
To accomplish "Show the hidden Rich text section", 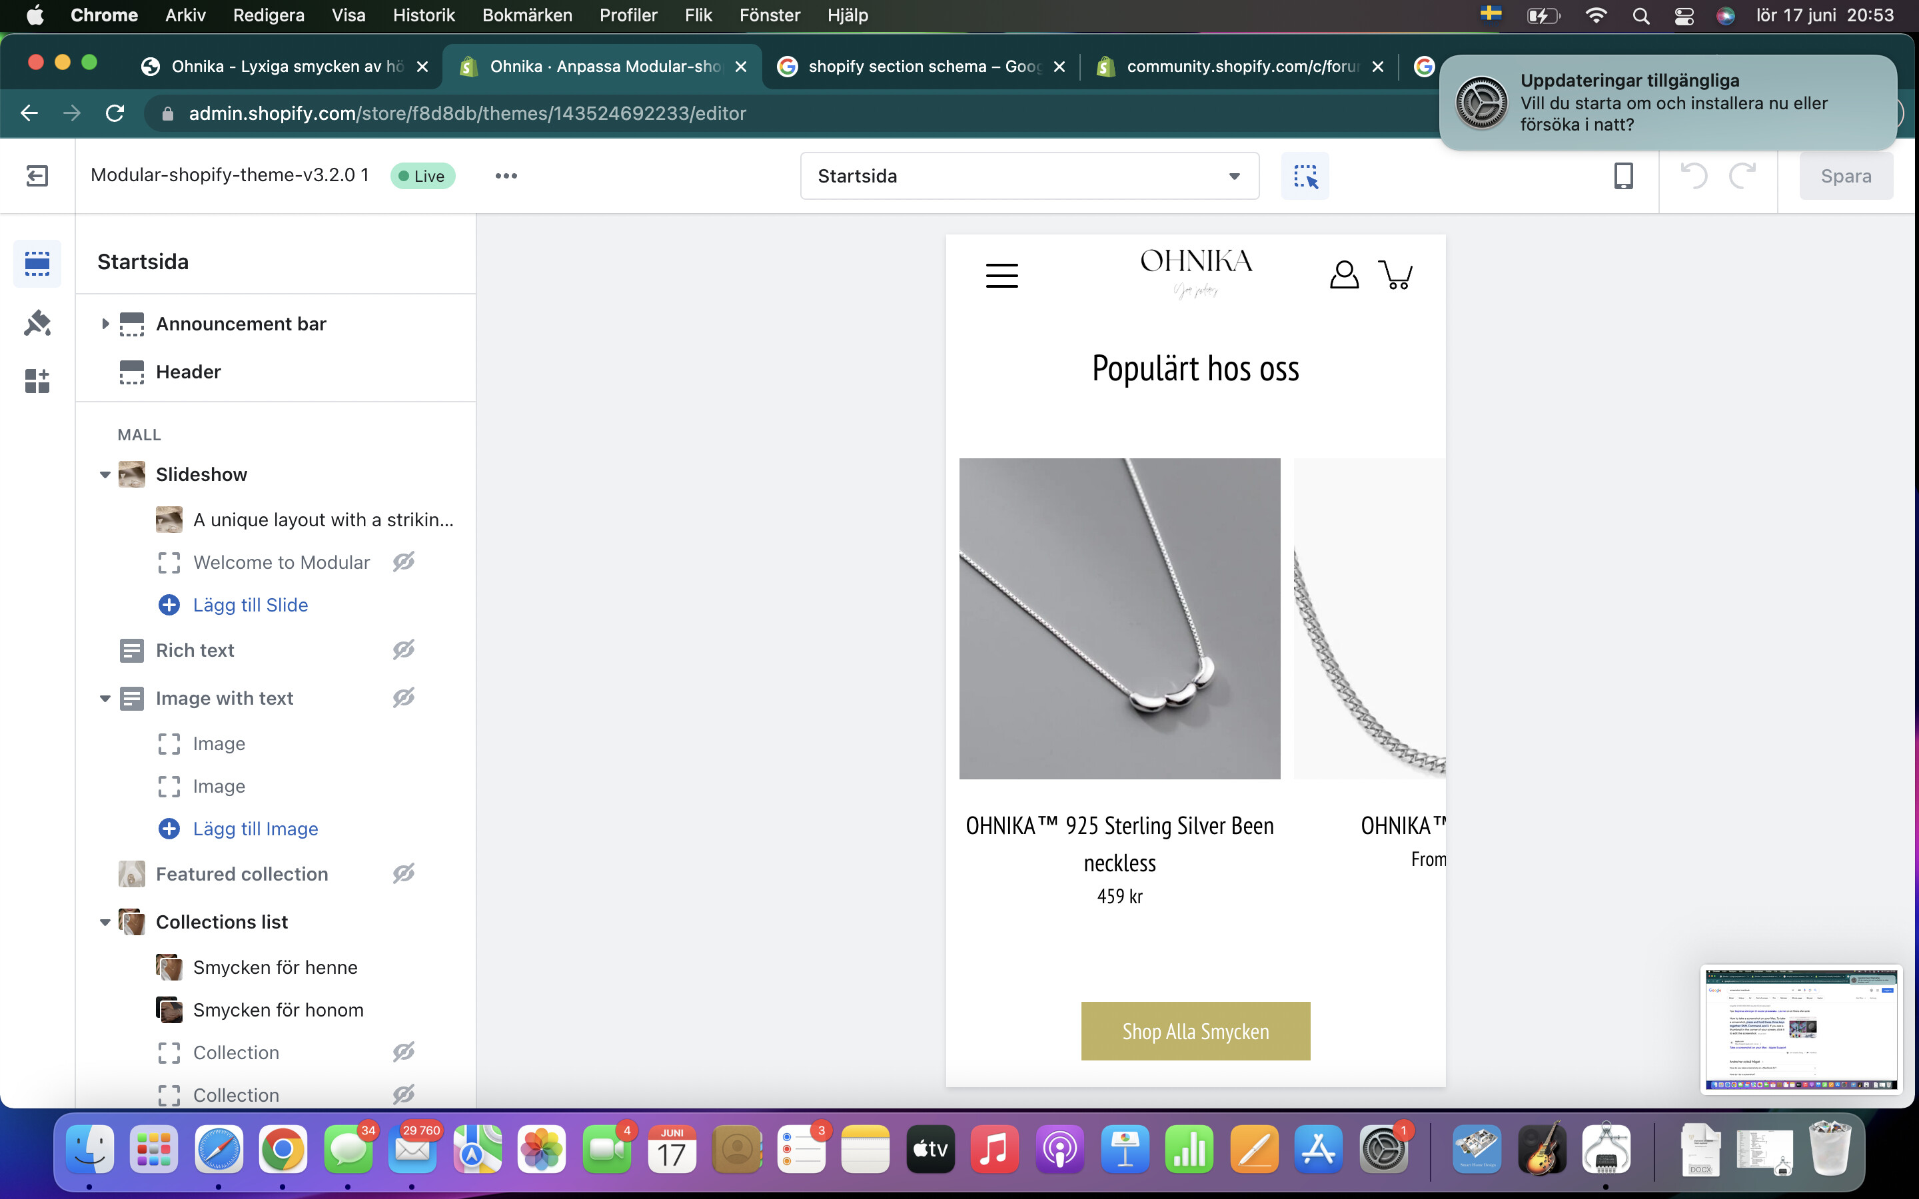I will pyautogui.click(x=404, y=650).
